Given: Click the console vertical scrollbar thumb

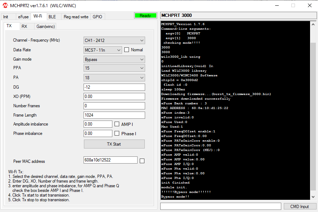Looking at the screenshot, I should point(313,116).
